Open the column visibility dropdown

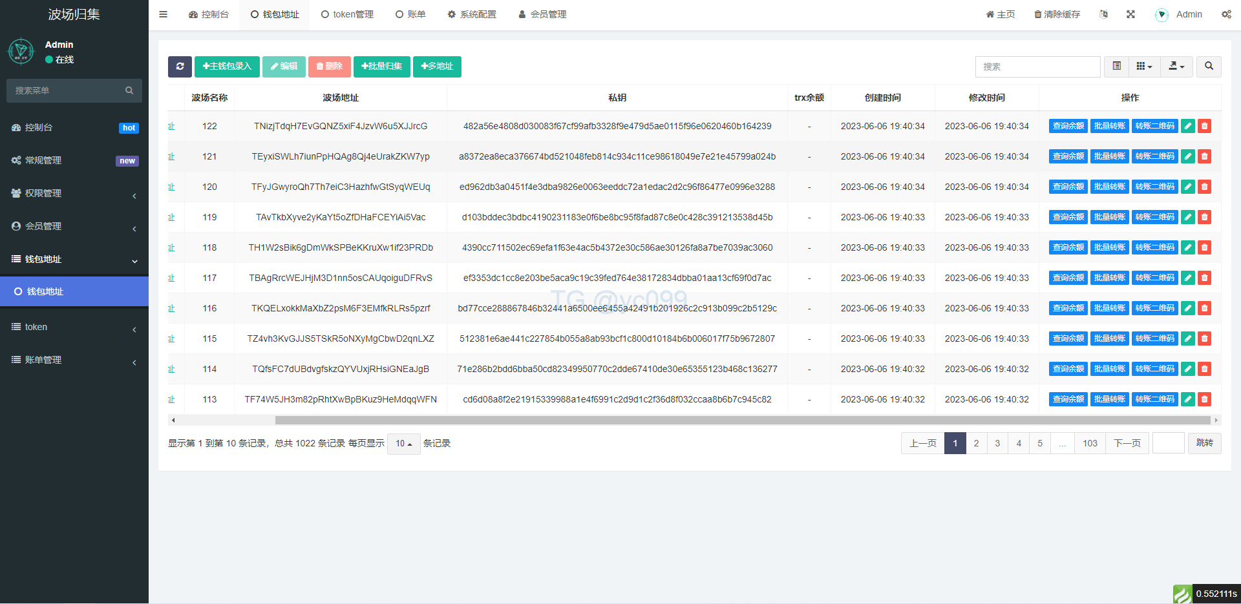pos(1144,67)
